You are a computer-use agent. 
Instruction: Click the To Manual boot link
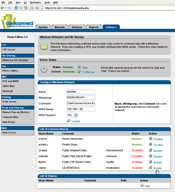pyautogui.click(x=88, y=72)
